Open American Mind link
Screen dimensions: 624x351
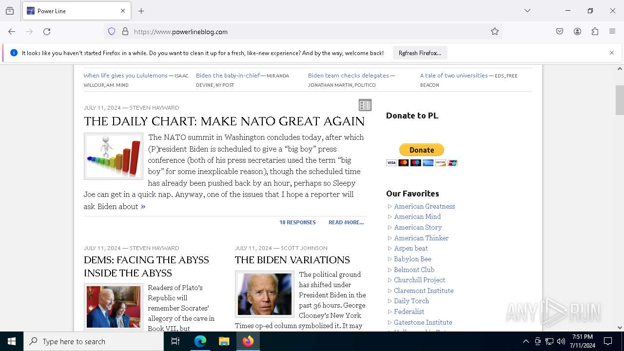point(417,216)
